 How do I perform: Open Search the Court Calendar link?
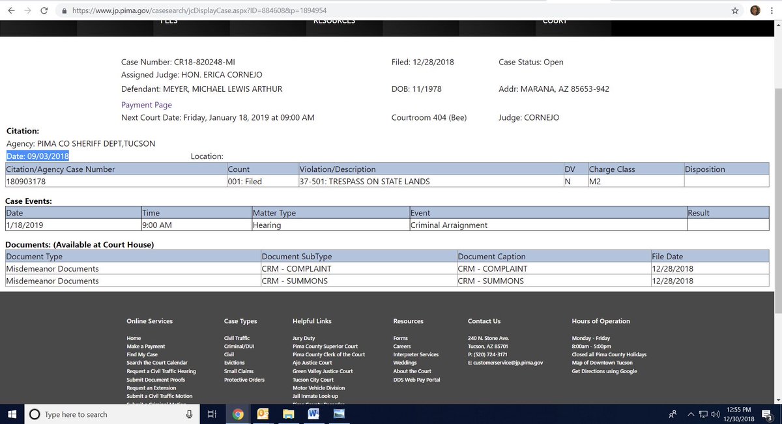pyautogui.click(x=157, y=363)
